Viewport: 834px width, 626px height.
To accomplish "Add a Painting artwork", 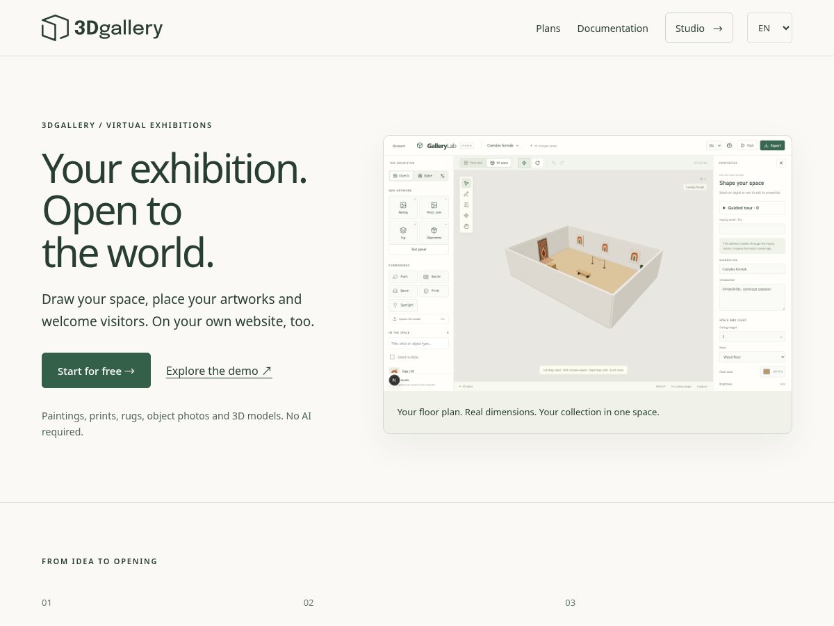I will [x=403, y=207].
